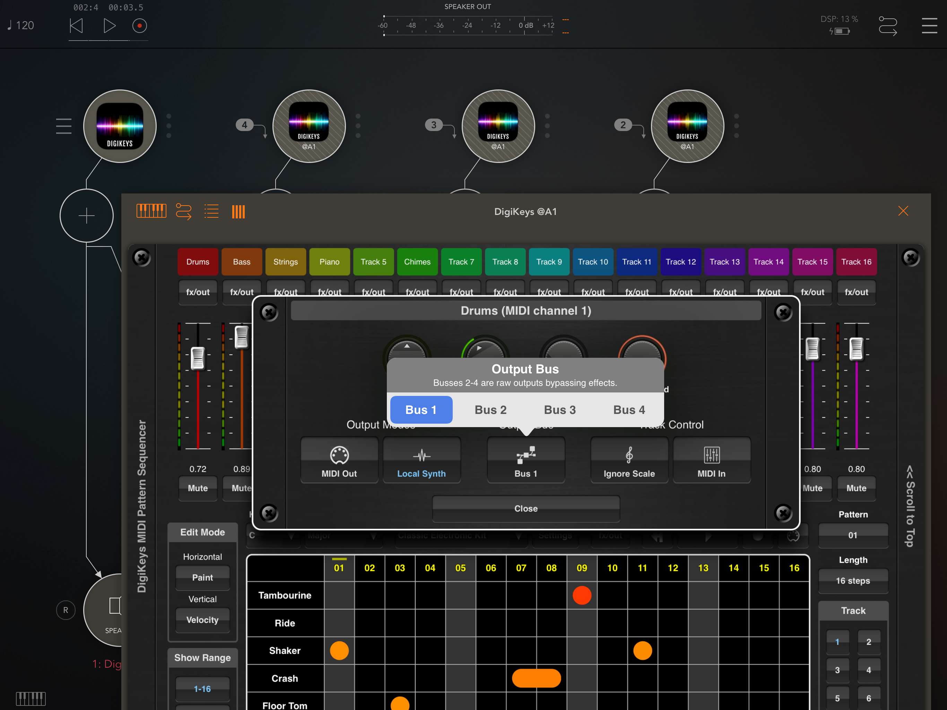Click the Drums volume fader handle
This screenshot has height=710, width=947.
(x=197, y=358)
